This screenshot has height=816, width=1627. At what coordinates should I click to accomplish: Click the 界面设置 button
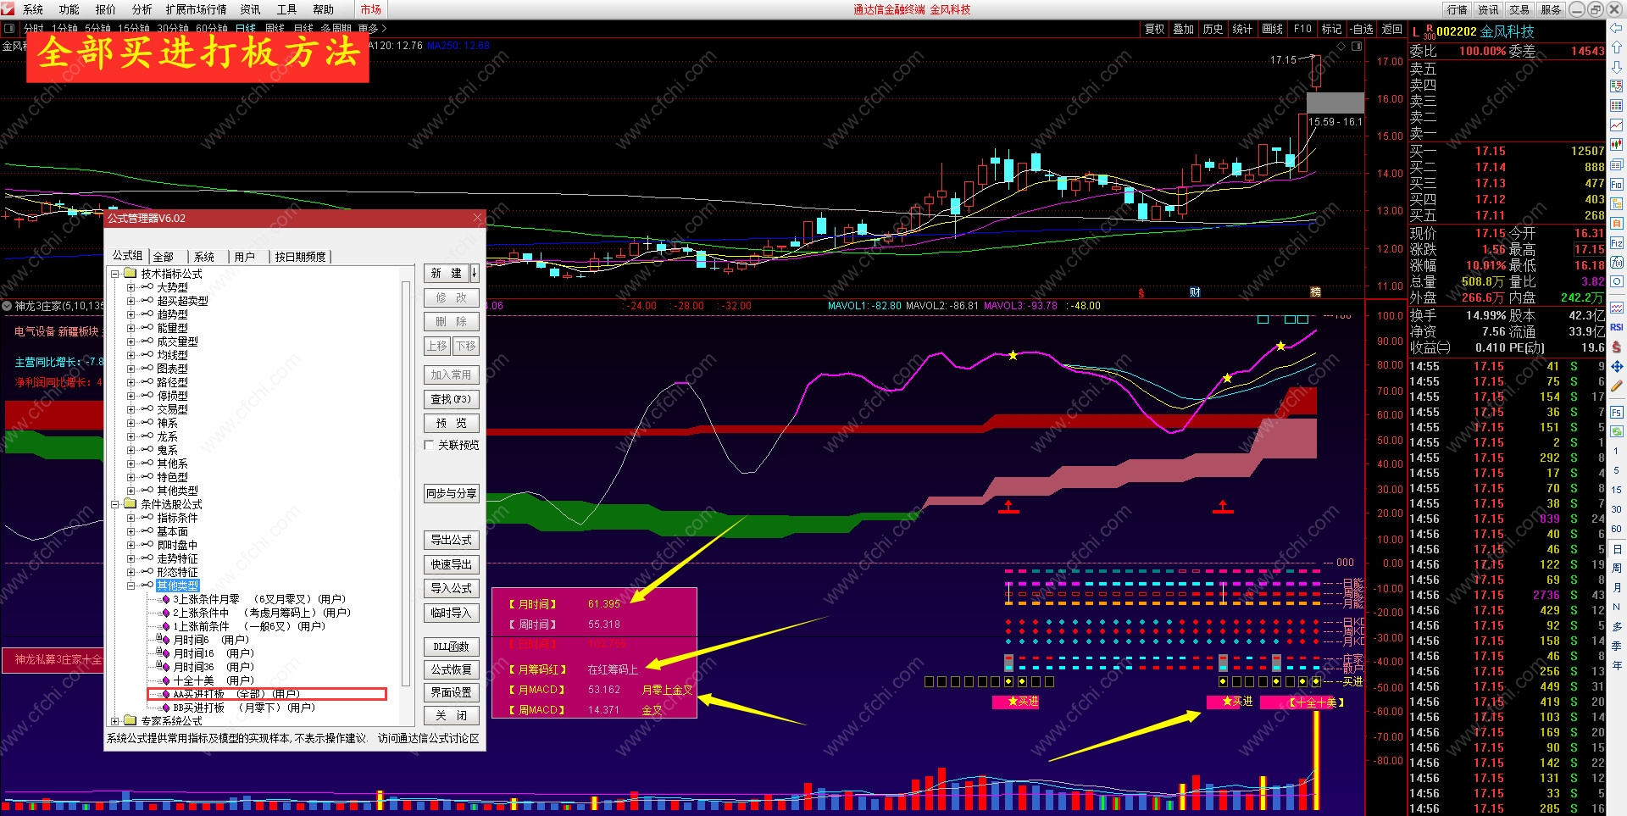451,692
